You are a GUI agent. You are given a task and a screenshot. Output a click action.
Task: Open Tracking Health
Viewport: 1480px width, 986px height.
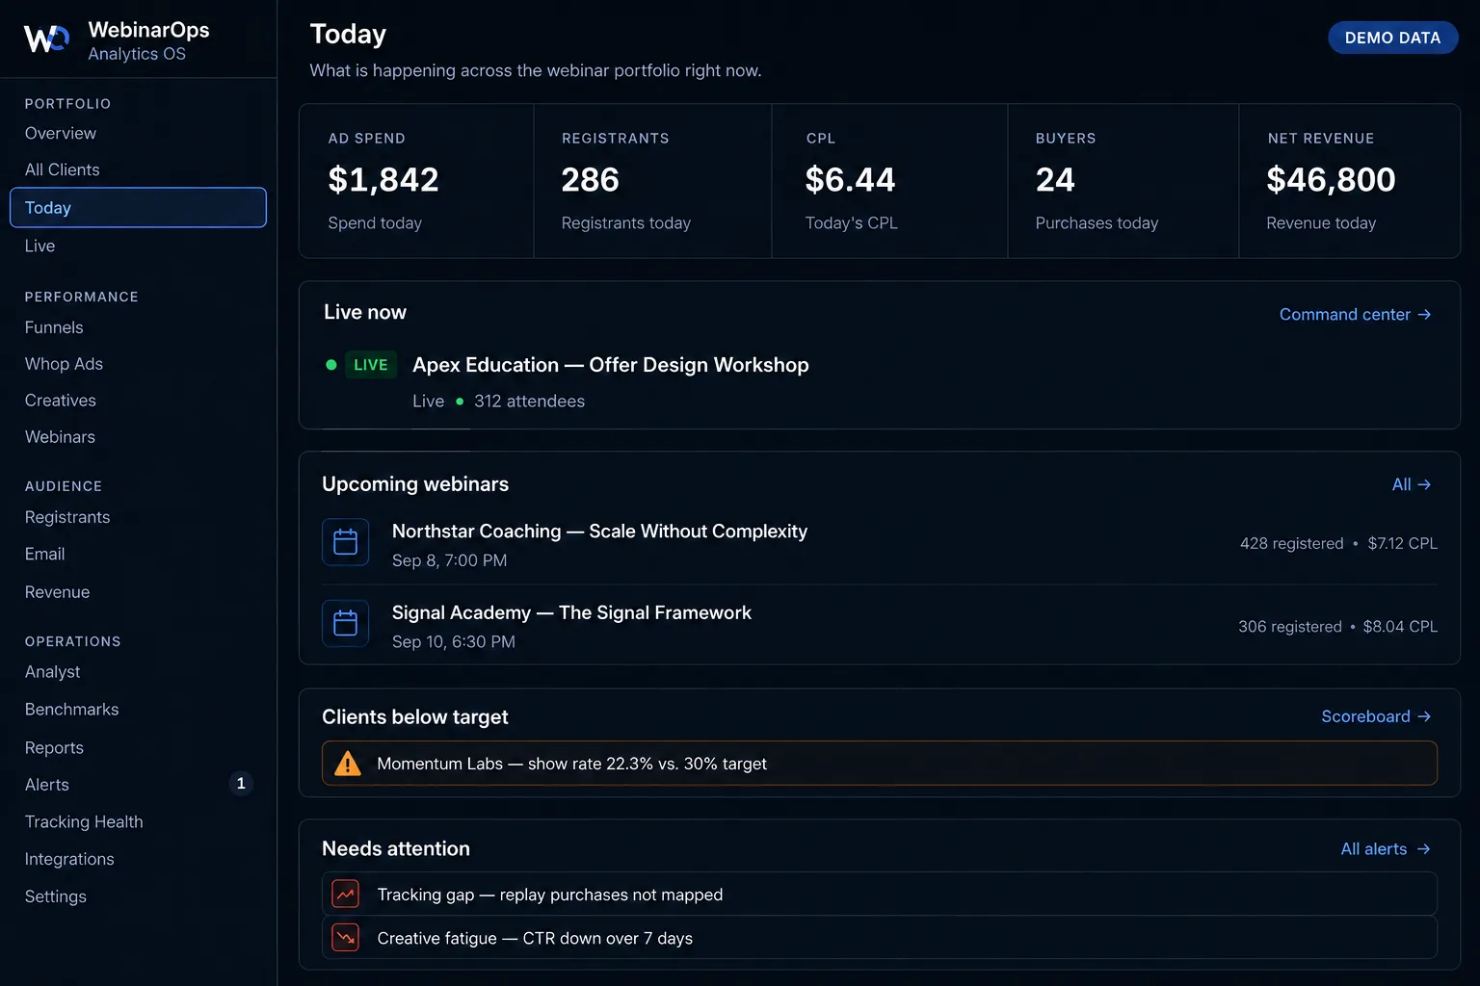[x=84, y=822]
